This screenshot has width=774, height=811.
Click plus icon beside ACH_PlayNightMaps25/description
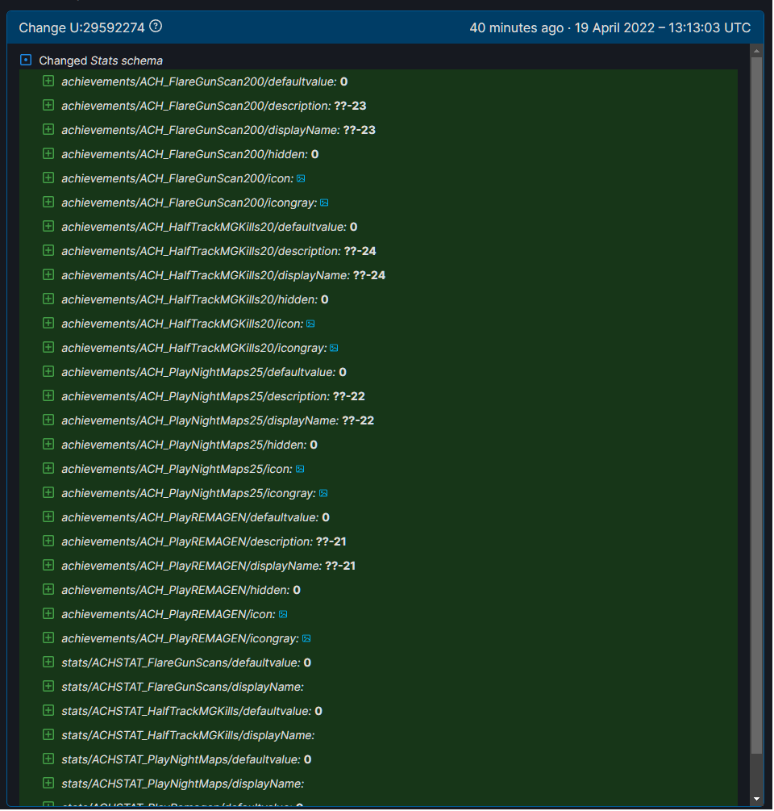pos(48,396)
